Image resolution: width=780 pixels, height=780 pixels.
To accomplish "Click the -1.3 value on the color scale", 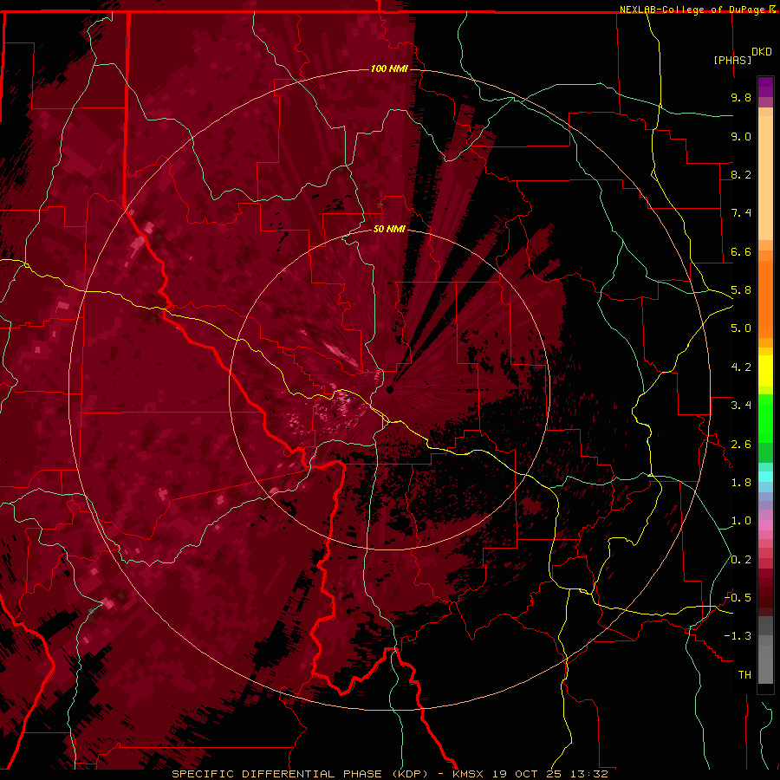I will click(738, 636).
